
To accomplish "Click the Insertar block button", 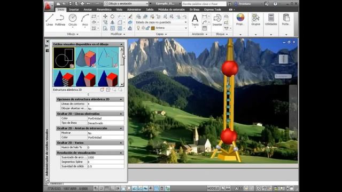I will (217, 20).
